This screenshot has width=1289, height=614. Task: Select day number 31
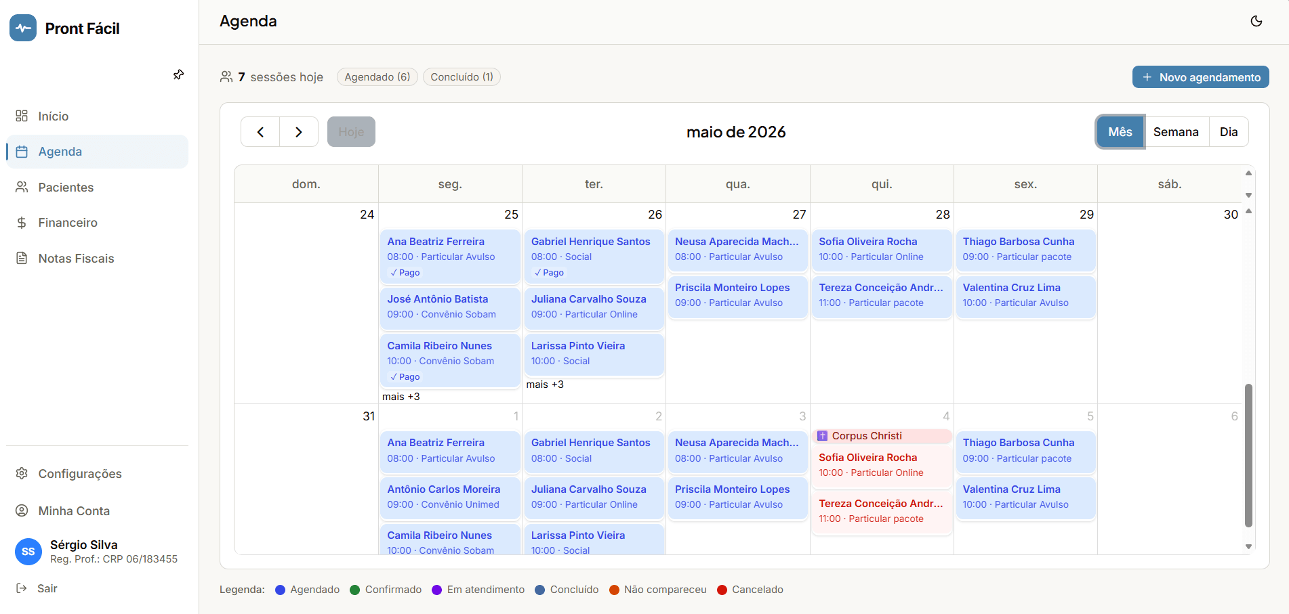click(369, 416)
